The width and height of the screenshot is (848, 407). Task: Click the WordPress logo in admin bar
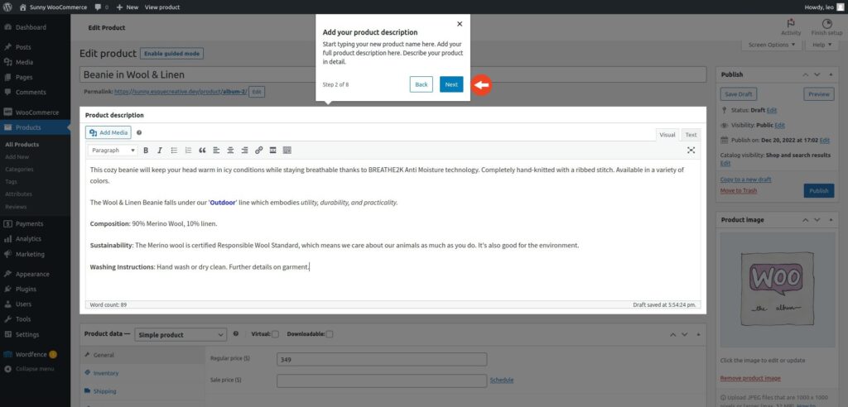(7, 7)
